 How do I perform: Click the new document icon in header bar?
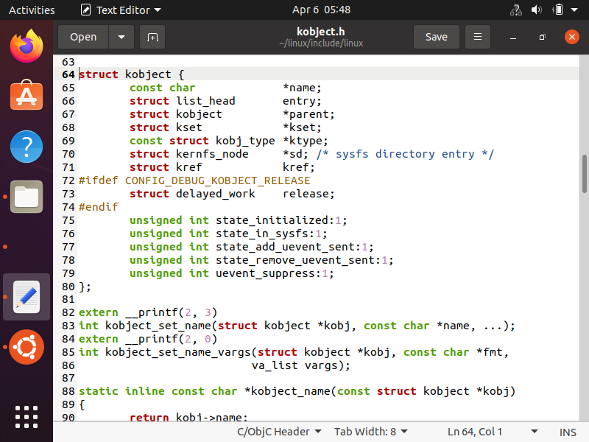coord(152,37)
